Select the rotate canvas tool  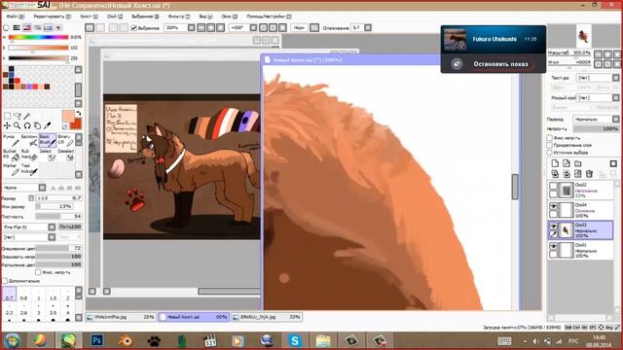pos(27,125)
